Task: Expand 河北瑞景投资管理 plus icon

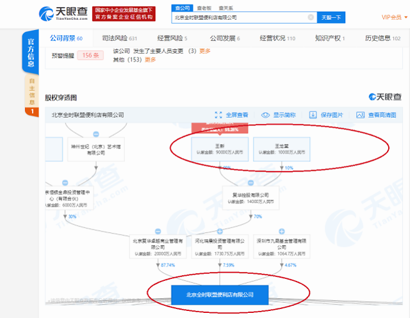Action: click(x=220, y=232)
